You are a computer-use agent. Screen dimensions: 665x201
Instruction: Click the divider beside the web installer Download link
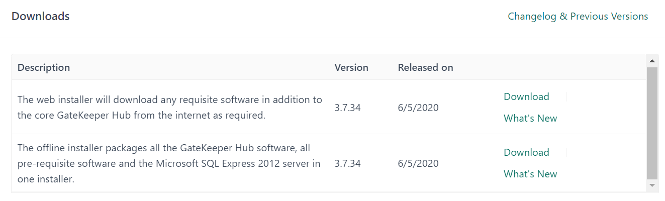tap(566, 96)
